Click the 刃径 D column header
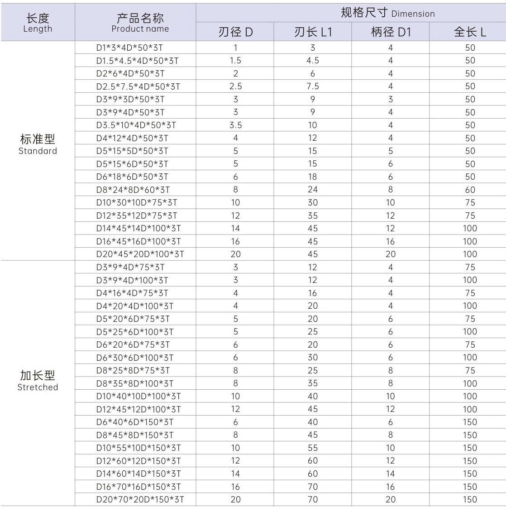506x507 pixels. pos(235,33)
